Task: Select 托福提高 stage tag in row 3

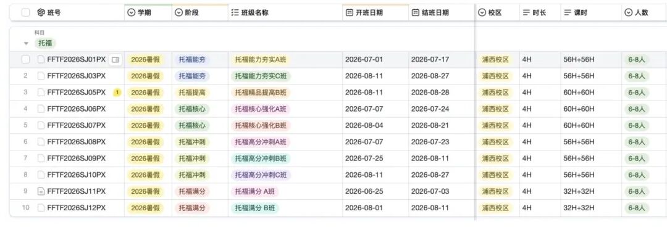Action: tap(192, 93)
